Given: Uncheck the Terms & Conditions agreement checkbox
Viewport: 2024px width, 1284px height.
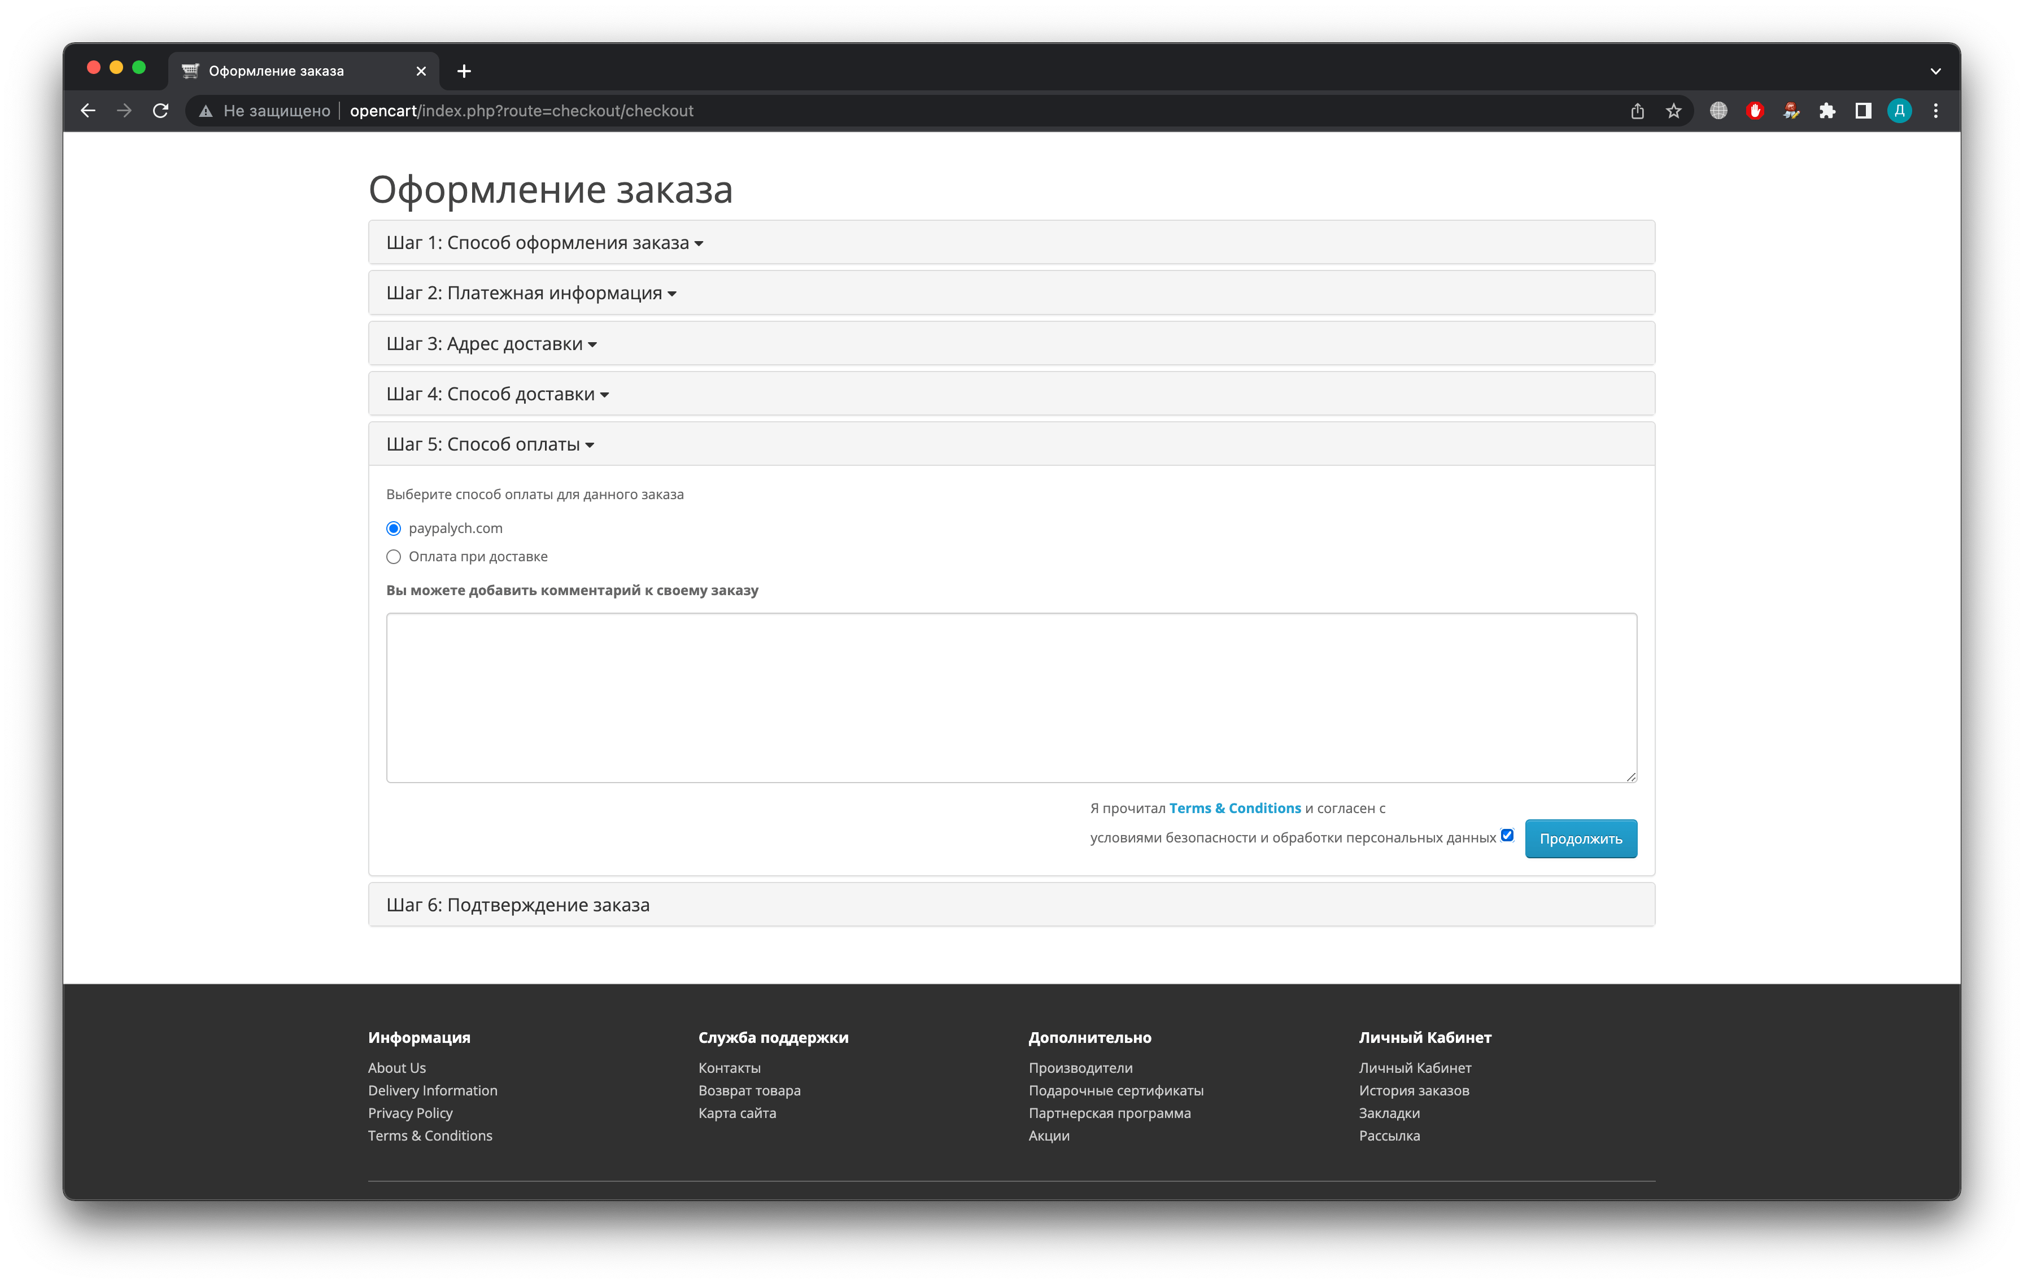Looking at the screenshot, I should coord(1507,835).
